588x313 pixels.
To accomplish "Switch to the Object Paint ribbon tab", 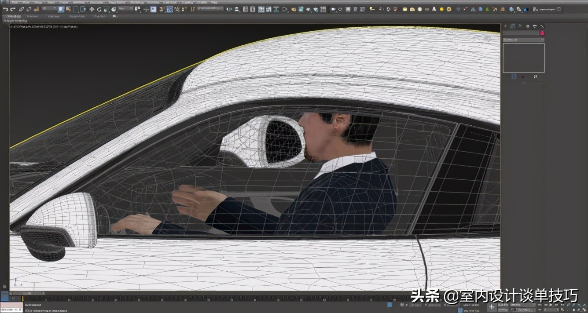I will (77, 16).
